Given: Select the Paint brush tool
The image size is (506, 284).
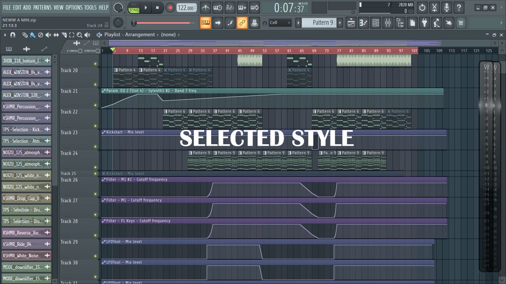Looking at the screenshot, I should click(33, 35).
